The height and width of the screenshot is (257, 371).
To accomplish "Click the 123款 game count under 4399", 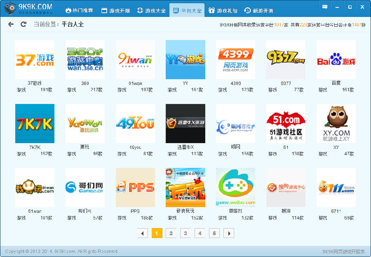I will 247,90.
